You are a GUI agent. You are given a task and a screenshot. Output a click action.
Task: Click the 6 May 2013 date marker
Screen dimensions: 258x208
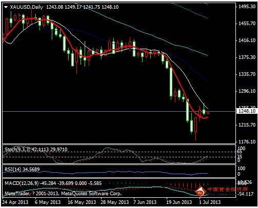[x=48, y=202]
